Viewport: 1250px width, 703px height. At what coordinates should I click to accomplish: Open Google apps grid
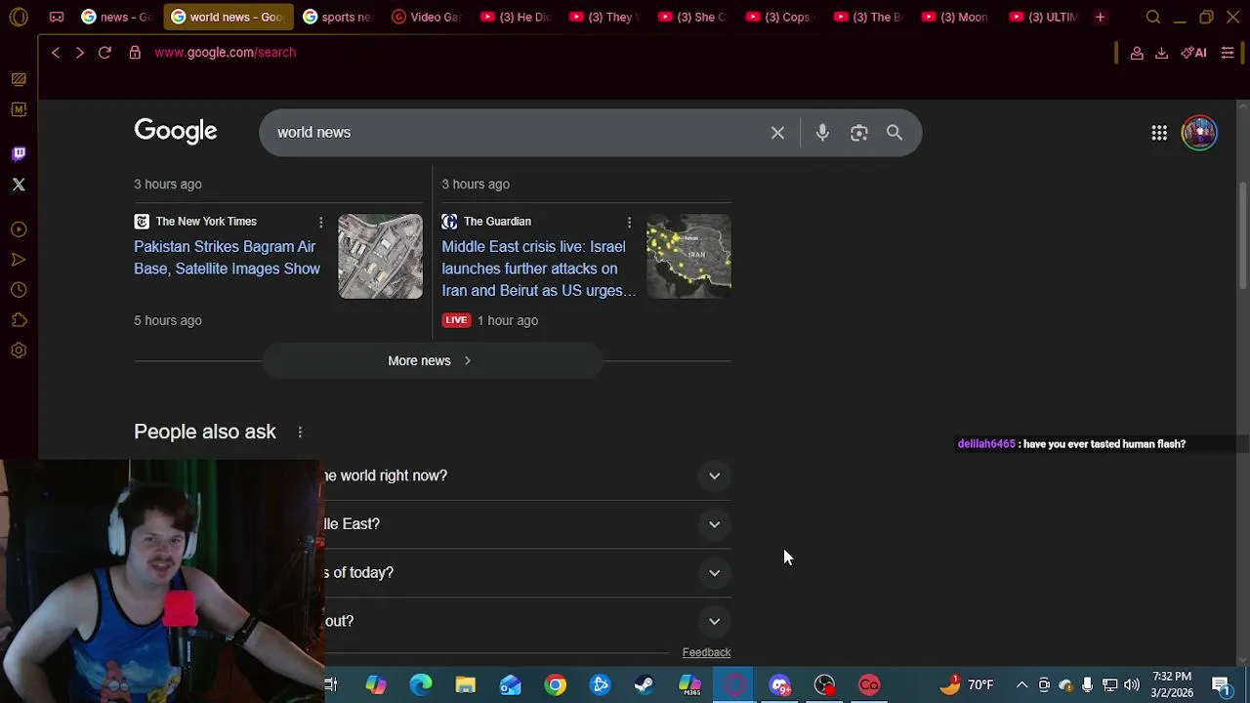1159,133
